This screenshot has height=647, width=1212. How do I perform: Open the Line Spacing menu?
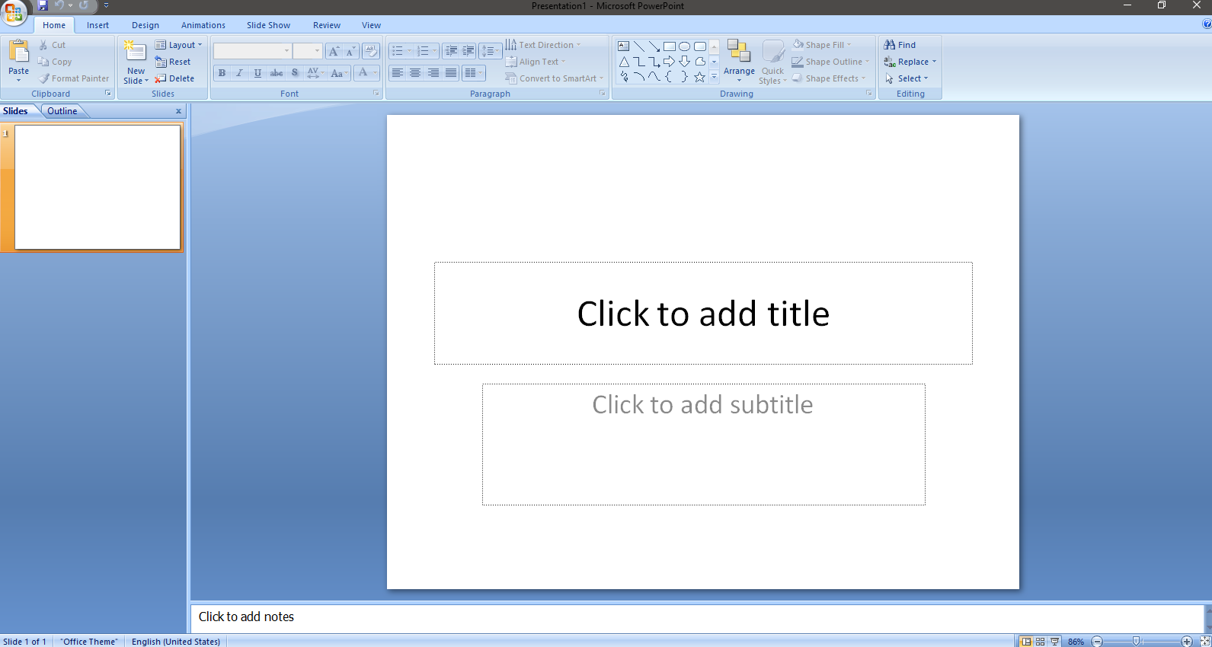[491, 51]
